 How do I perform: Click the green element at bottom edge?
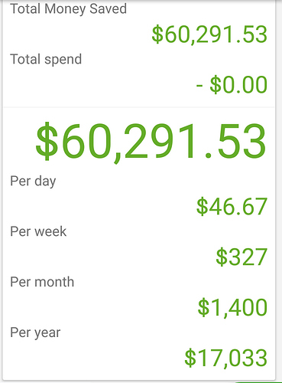click(258, 382)
